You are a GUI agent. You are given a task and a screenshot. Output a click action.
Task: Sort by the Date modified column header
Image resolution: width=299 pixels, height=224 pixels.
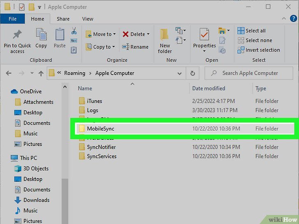[209, 88]
